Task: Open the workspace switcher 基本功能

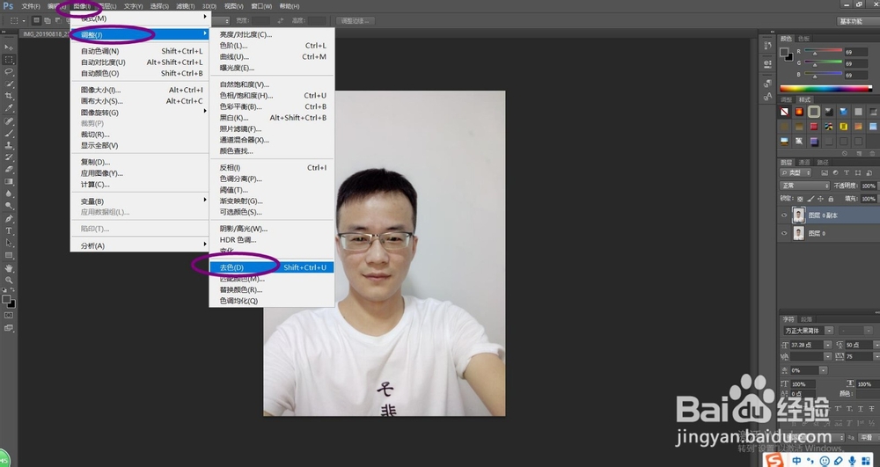Action: [x=855, y=21]
